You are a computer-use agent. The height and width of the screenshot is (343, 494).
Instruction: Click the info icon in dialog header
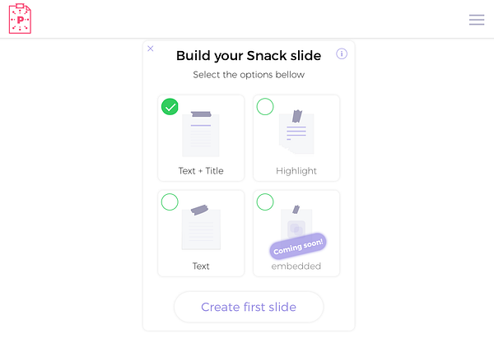pos(342,54)
